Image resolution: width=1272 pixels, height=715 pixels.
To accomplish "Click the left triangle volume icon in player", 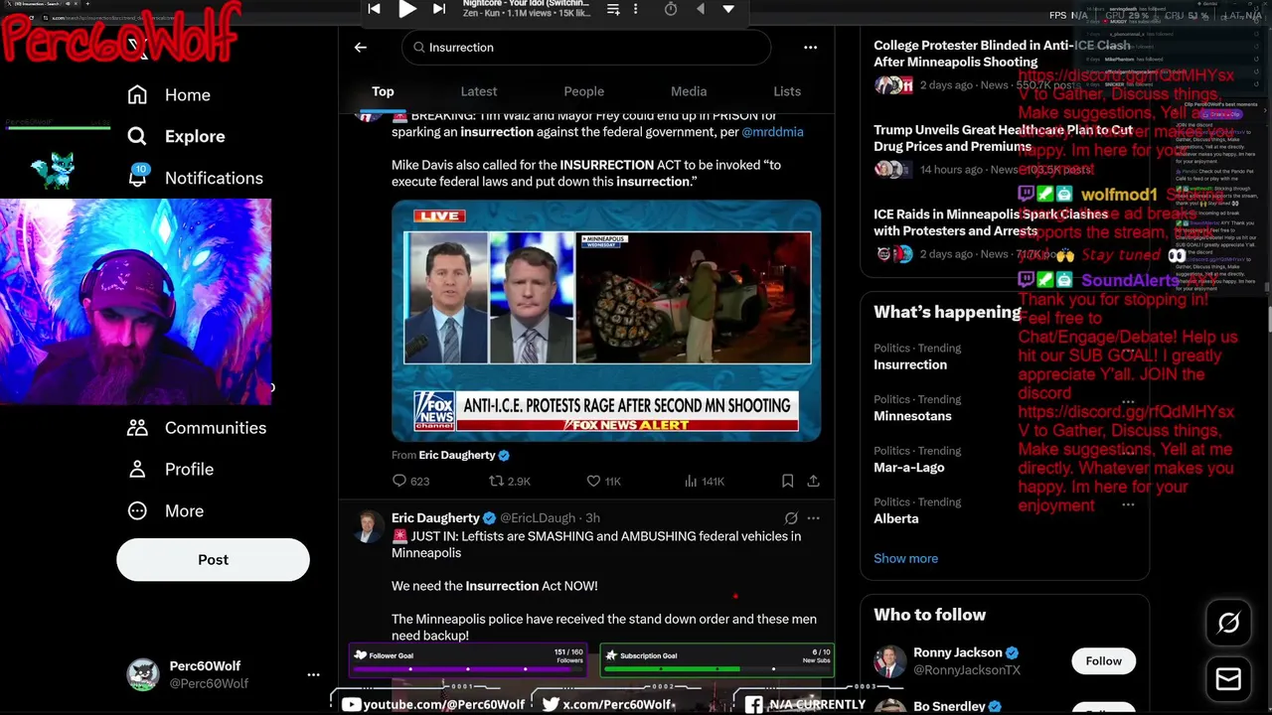I will point(701,9).
